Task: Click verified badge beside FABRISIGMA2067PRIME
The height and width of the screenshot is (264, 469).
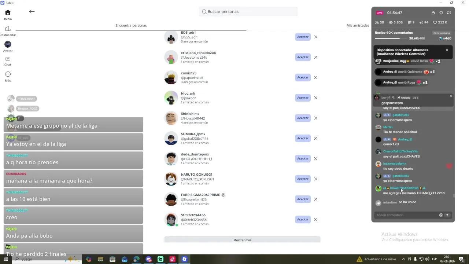Action: click(x=223, y=195)
